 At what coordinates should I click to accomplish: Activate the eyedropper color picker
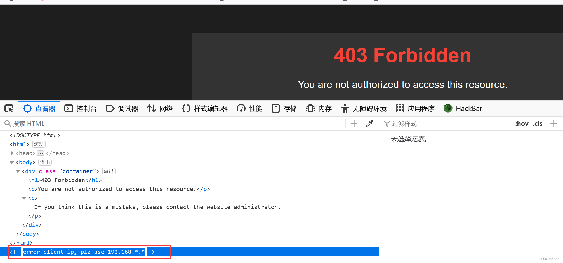tap(369, 124)
